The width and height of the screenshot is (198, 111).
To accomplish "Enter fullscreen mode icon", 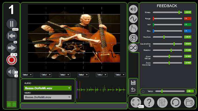I will coord(136,102).
